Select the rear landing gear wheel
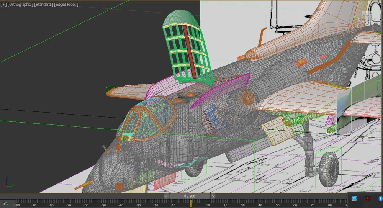Screen dimensions: 383x208 (329, 169)
